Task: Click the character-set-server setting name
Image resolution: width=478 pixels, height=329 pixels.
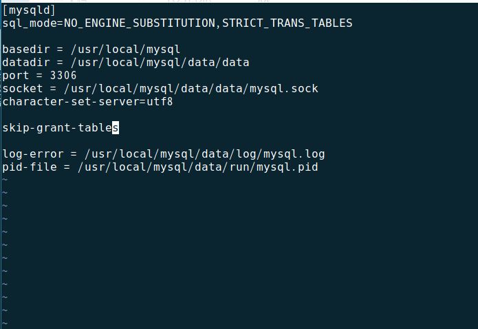Action: pyautogui.click(x=70, y=102)
